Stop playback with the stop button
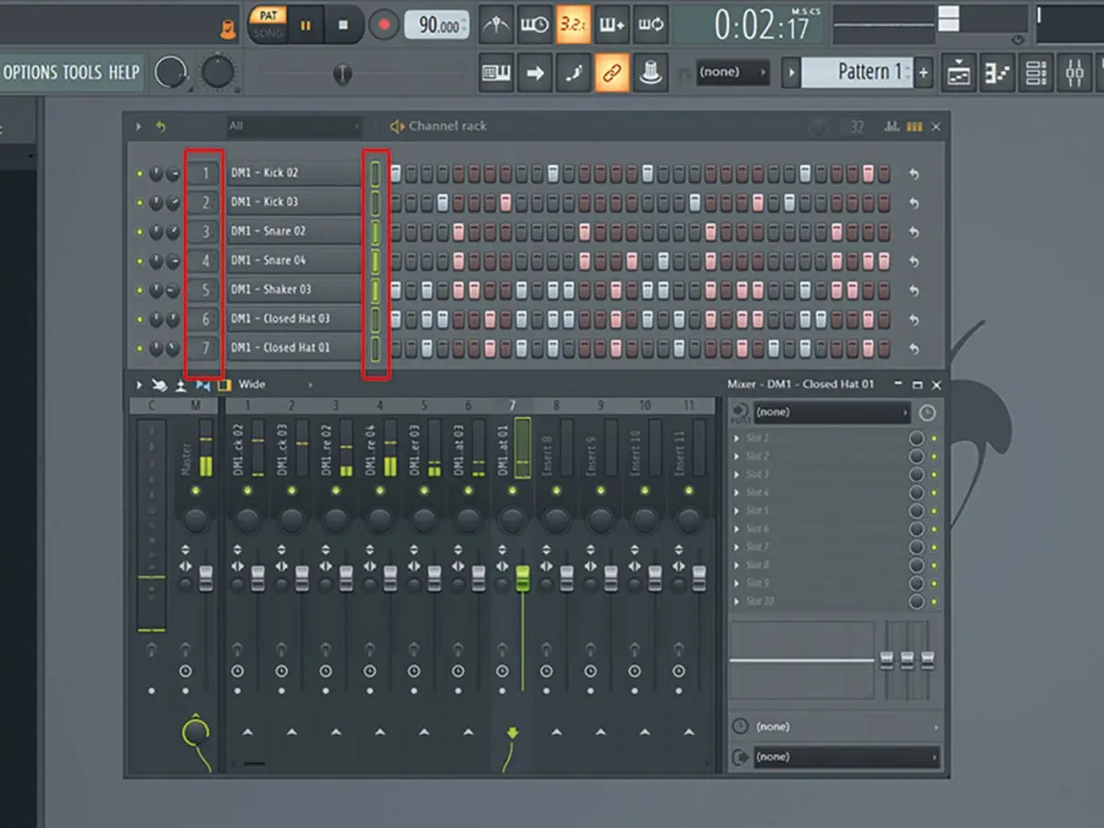1104x828 pixels. pos(343,25)
